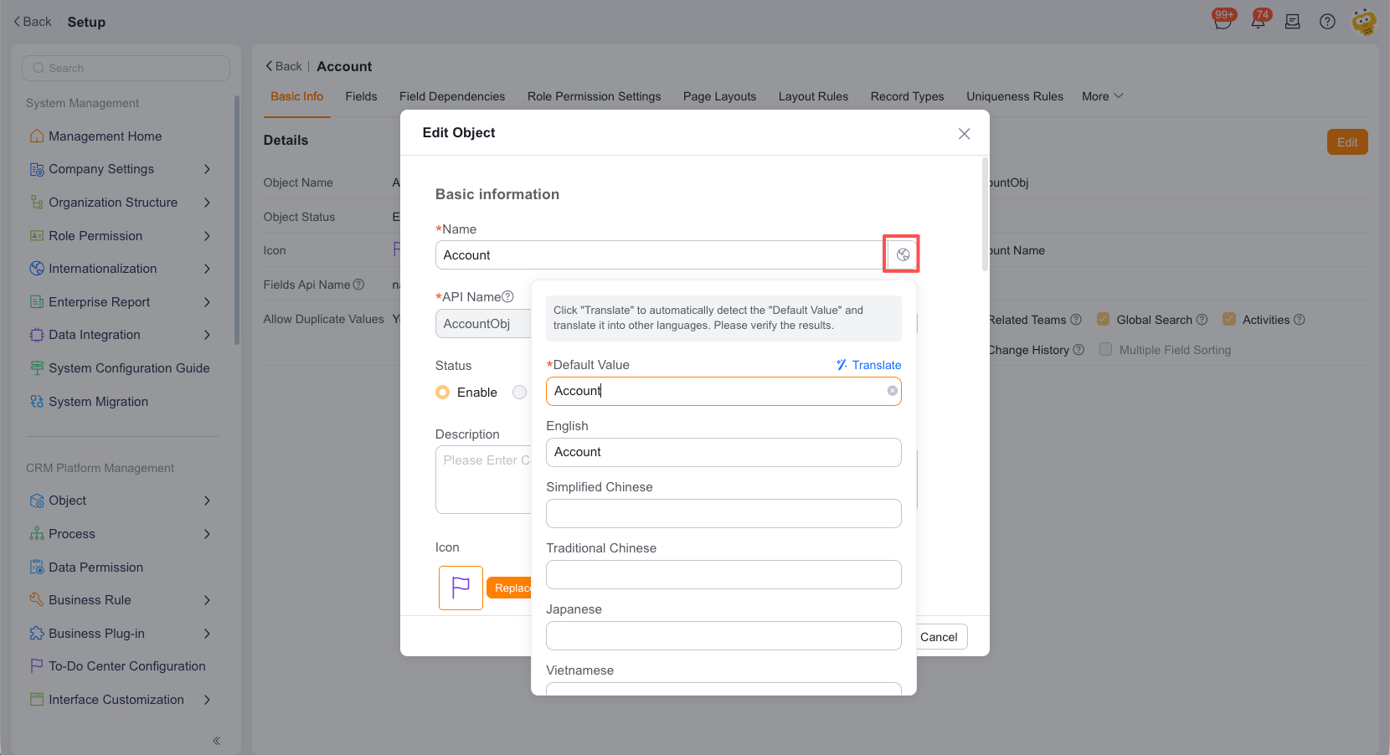Click the Simplified Chinese input field
Image resolution: width=1390 pixels, height=755 pixels.
pos(723,513)
